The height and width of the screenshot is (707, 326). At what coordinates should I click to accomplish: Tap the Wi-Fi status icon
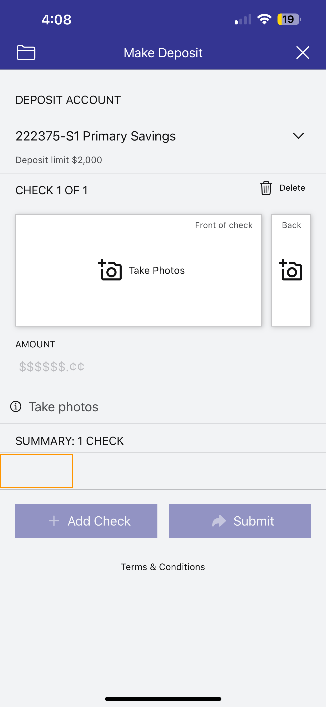[x=264, y=19]
